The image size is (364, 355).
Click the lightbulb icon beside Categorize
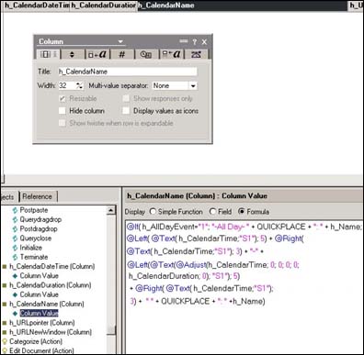coord(5,341)
